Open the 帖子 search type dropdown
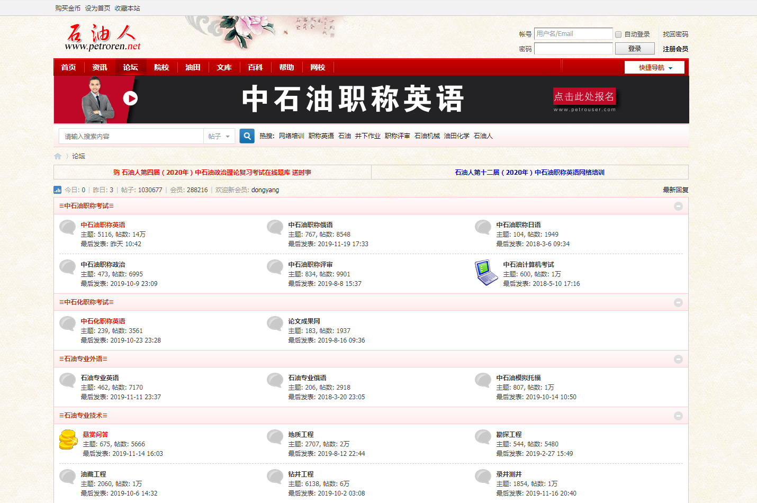 point(219,136)
